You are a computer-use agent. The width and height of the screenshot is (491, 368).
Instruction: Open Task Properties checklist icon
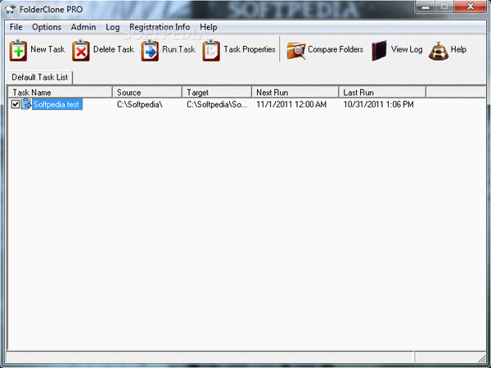coord(211,50)
